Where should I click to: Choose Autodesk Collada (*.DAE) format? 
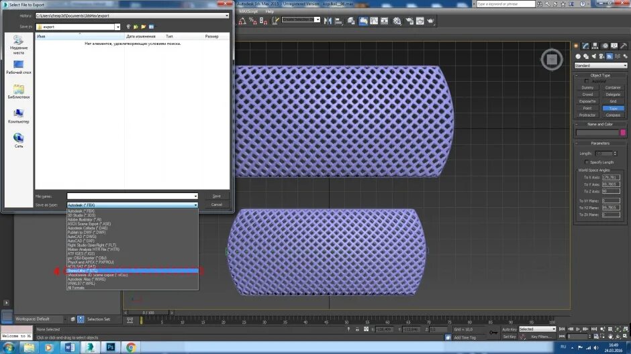tap(132, 228)
